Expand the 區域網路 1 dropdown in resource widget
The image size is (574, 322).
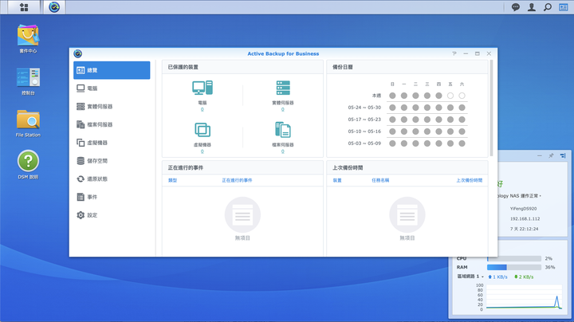470,277
